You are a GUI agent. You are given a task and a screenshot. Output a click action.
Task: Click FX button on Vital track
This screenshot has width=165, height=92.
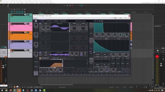click(x=28, y=50)
